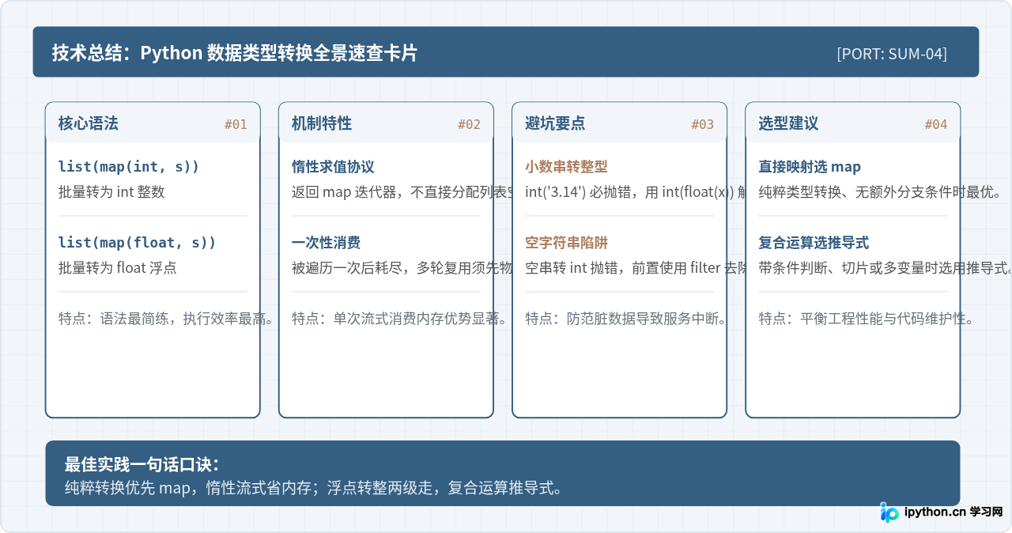Click the '最佳实践一句话口诀：' heading
The height and width of the screenshot is (533, 1012).
(142, 464)
